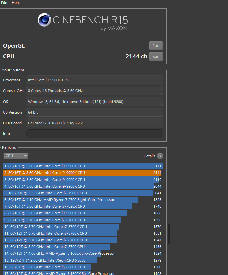Click the Details arrow button
228x275 pixels.
pos(160,156)
